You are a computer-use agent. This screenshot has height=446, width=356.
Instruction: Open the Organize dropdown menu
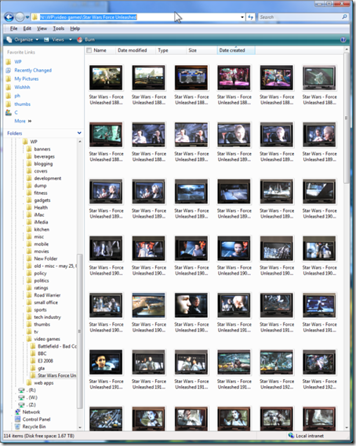pos(23,39)
